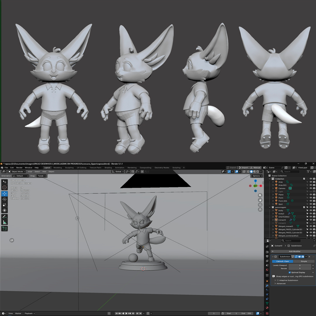This screenshot has height=316, width=316.
Task: Switch to the Sculpting workspace tab
Action: [69, 167]
